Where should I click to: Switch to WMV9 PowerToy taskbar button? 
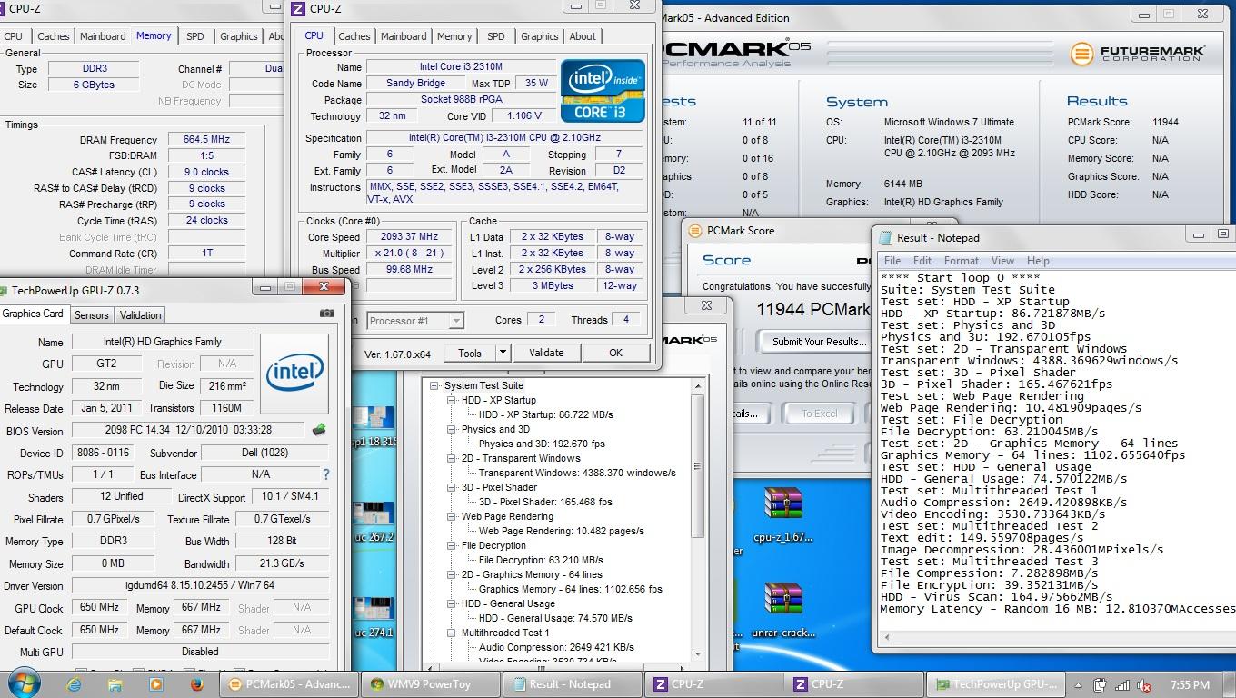[431, 684]
